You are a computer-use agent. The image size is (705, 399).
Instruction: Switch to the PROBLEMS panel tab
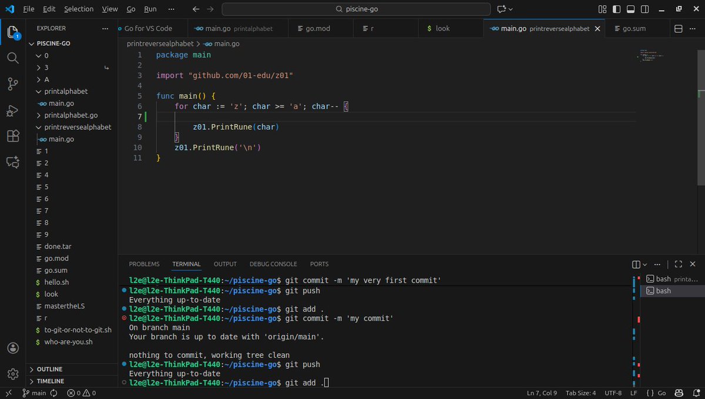(144, 264)
